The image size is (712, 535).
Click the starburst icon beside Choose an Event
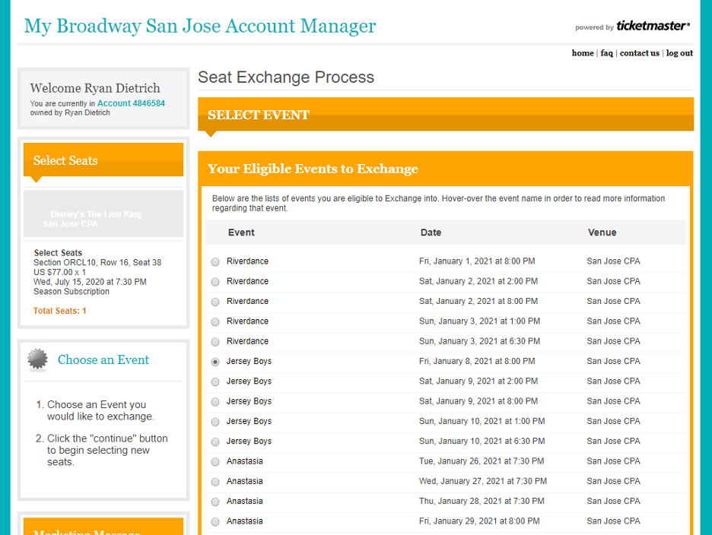(x=37, y=359)
